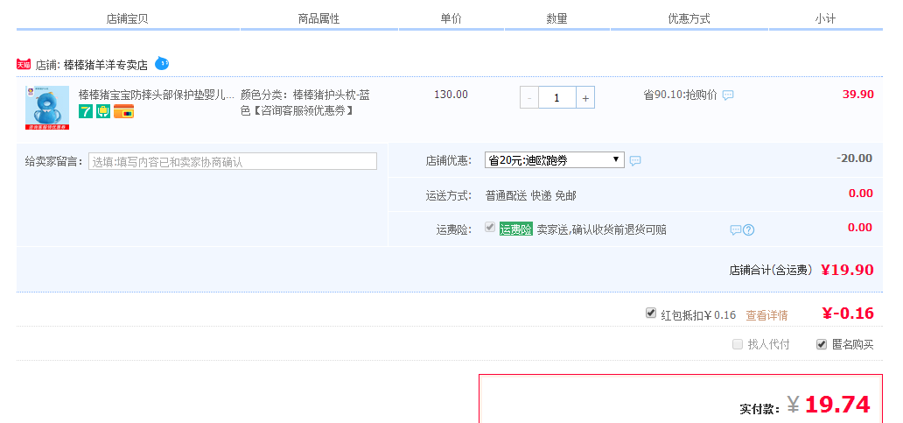Click the 商品属性 column header
903x423 pixels.
click(x=319, y=18)
